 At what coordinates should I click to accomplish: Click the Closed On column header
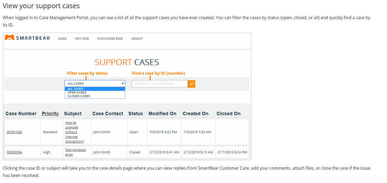(229, 114)
